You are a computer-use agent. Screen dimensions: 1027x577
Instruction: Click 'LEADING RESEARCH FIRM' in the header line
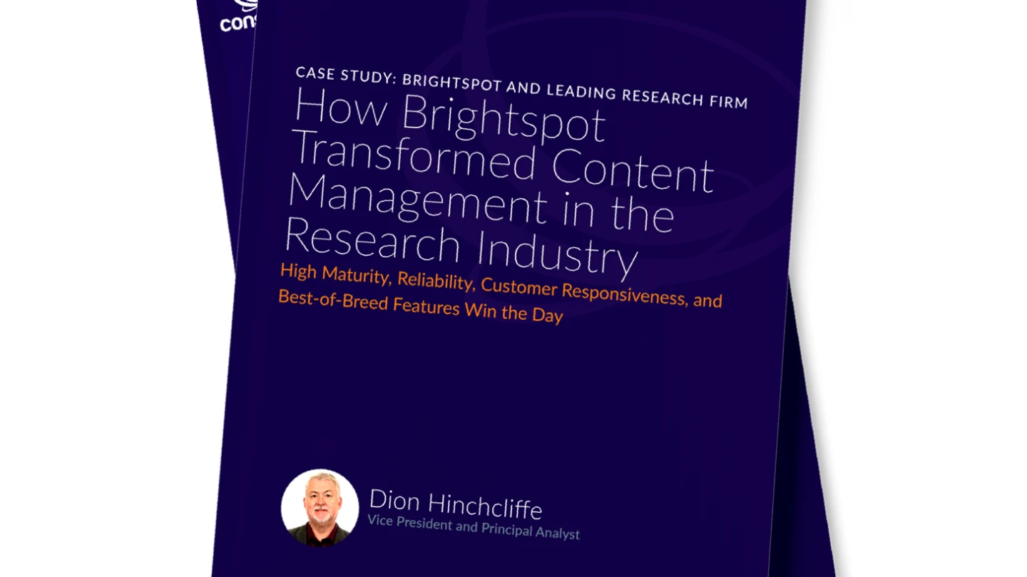(x=646, y=94)
